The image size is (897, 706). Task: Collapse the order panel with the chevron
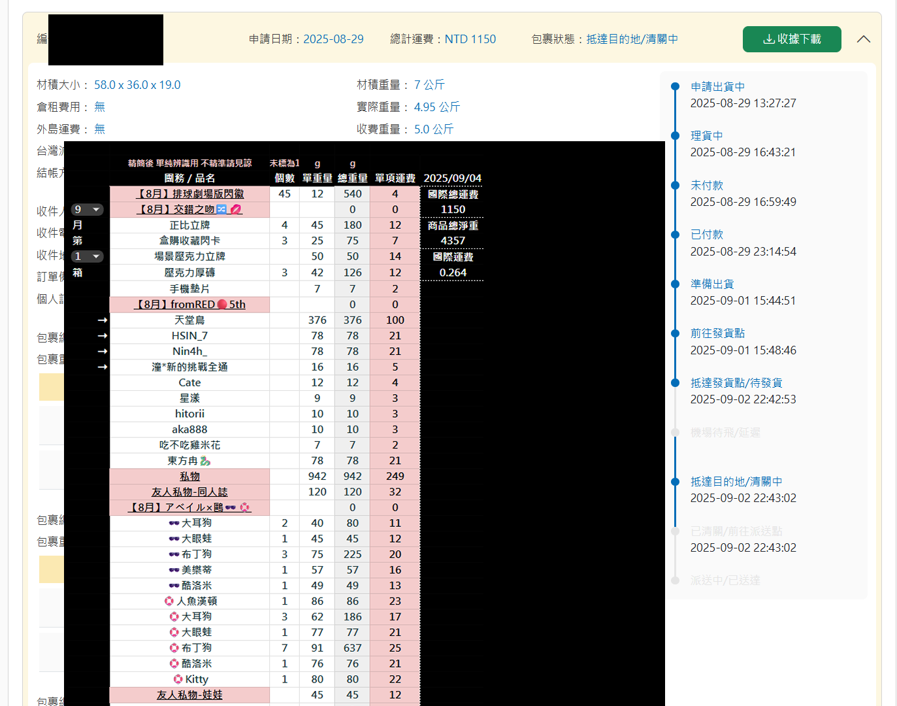863,39
